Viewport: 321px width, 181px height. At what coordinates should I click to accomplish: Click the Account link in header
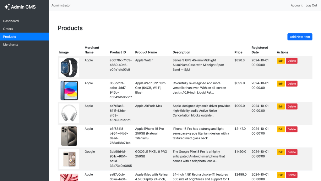[297, 5]
